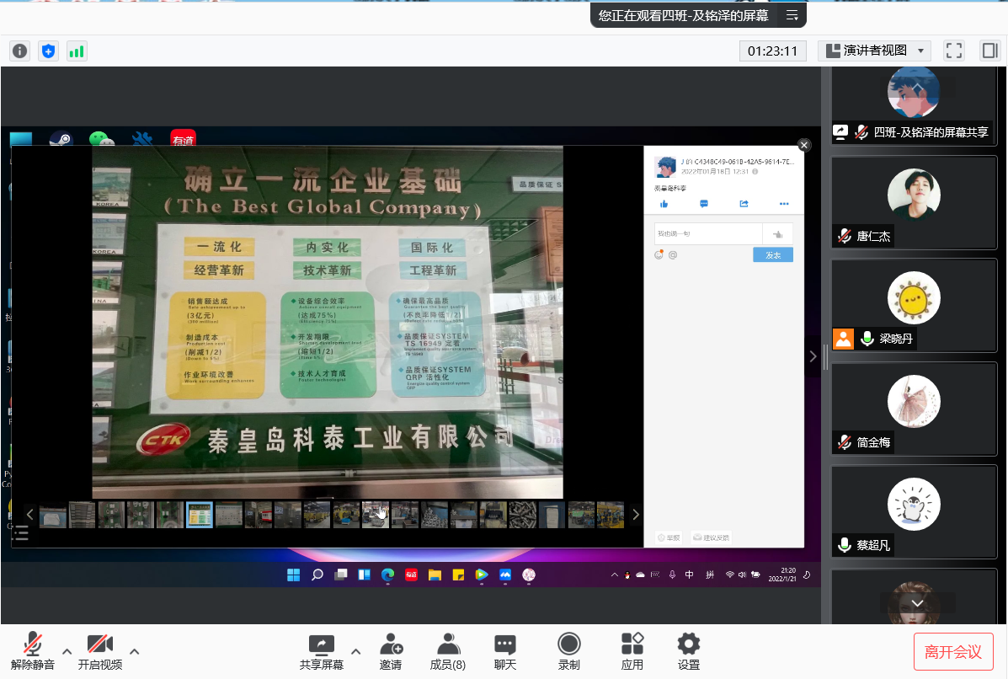Turn on camera with 开启视频
This screenshot has width=1008, height=679.
point(100,650)
